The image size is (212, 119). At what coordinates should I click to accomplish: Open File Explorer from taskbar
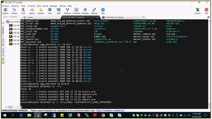tap(29, 115)
